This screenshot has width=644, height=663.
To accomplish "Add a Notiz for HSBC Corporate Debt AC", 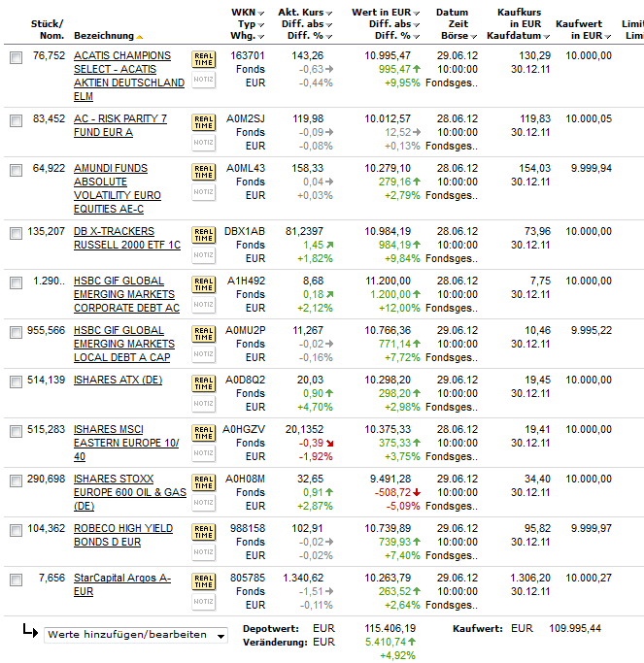I will coord(204,305).
